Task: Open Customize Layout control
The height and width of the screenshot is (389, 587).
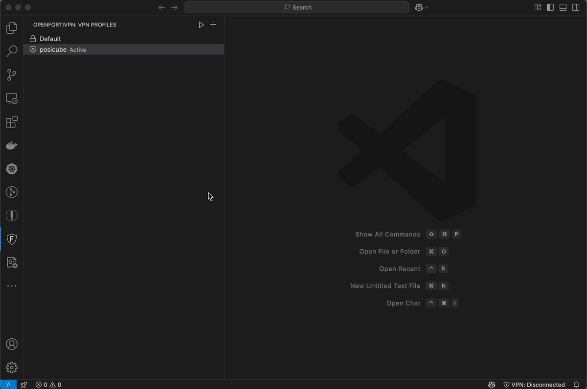Action: coord(538,7)
